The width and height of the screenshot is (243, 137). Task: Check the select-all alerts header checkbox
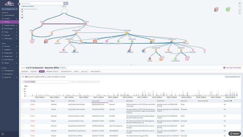(24, 100)
